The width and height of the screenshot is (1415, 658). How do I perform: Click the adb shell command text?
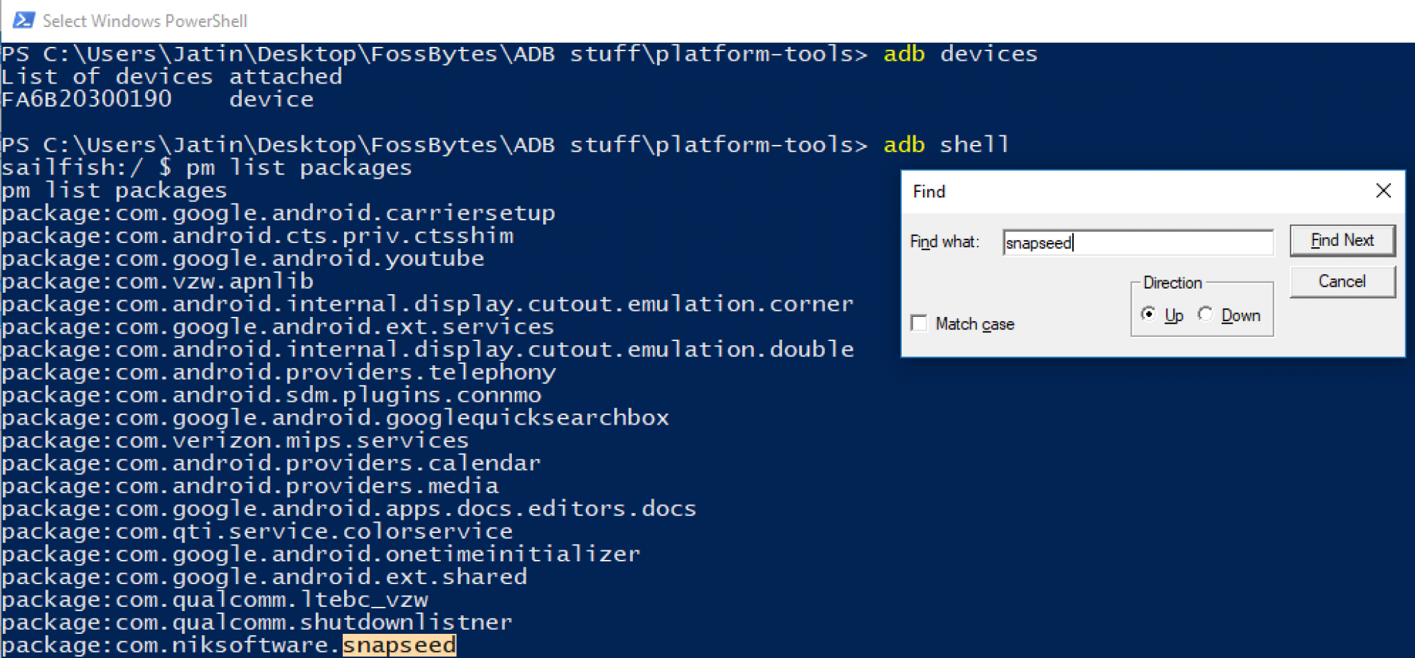click(946, 145)
